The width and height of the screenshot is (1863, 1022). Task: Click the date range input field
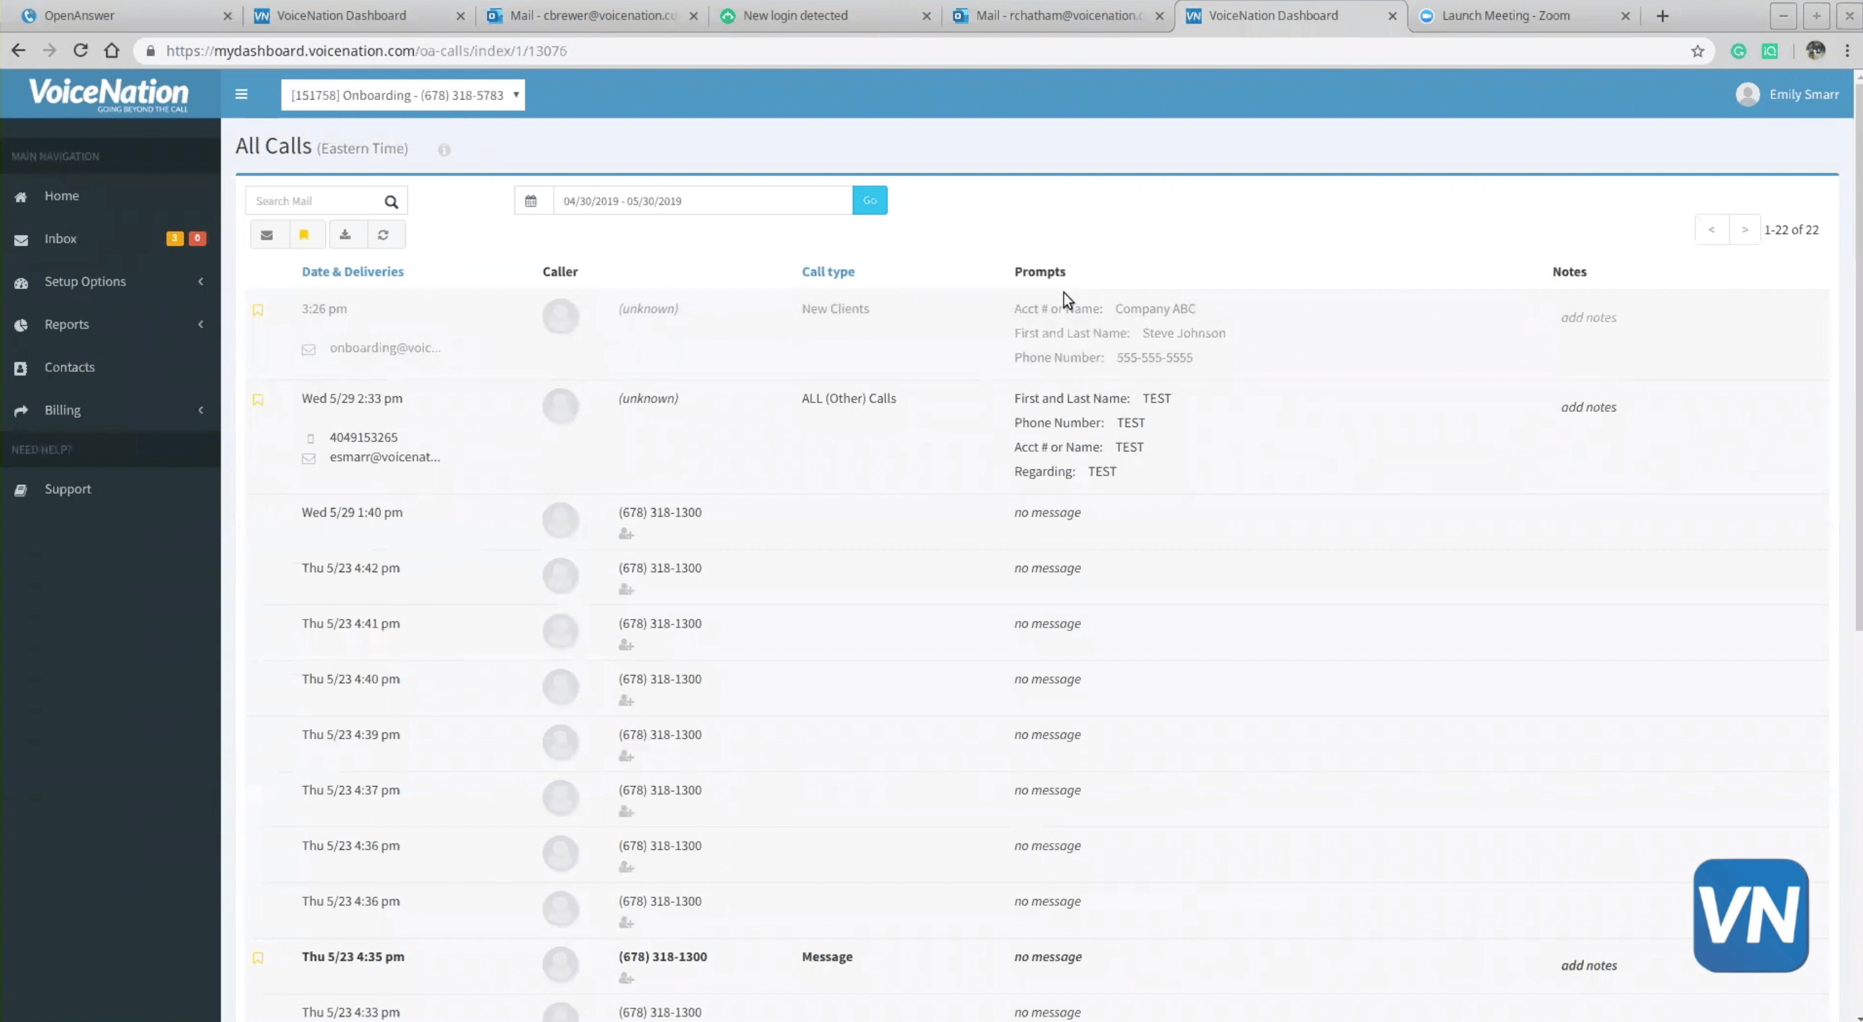pos(702,200)
